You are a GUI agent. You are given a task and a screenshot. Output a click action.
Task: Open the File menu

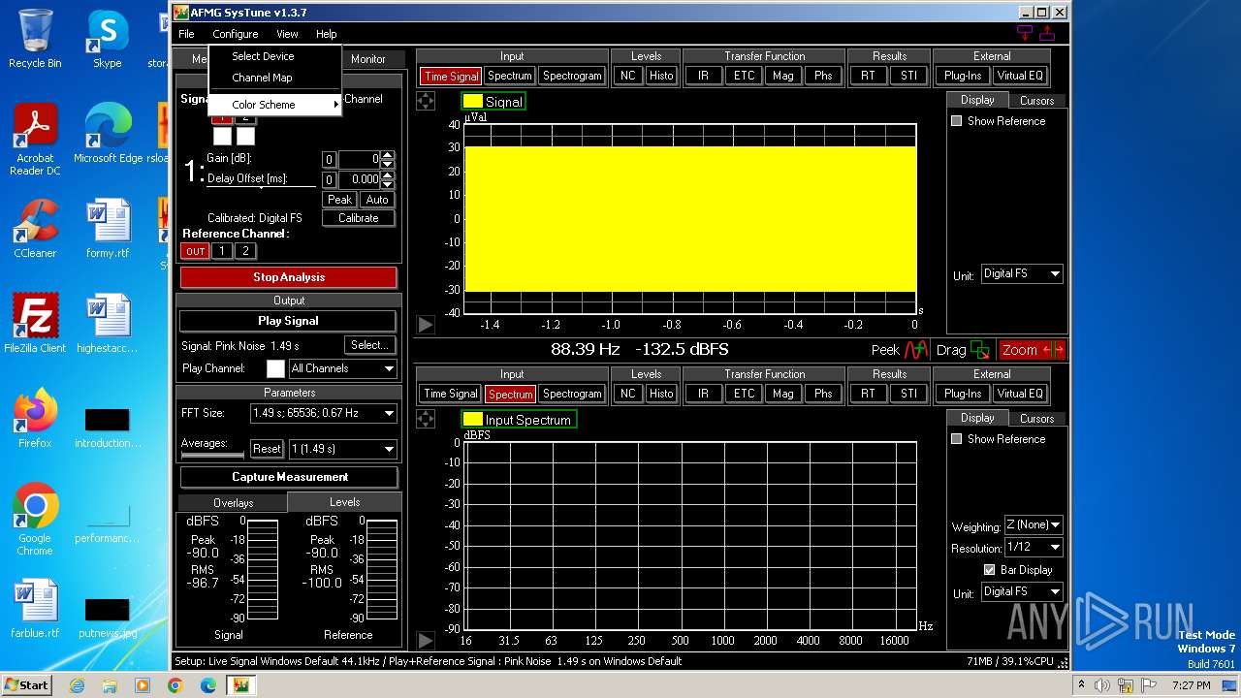(186, 34)
